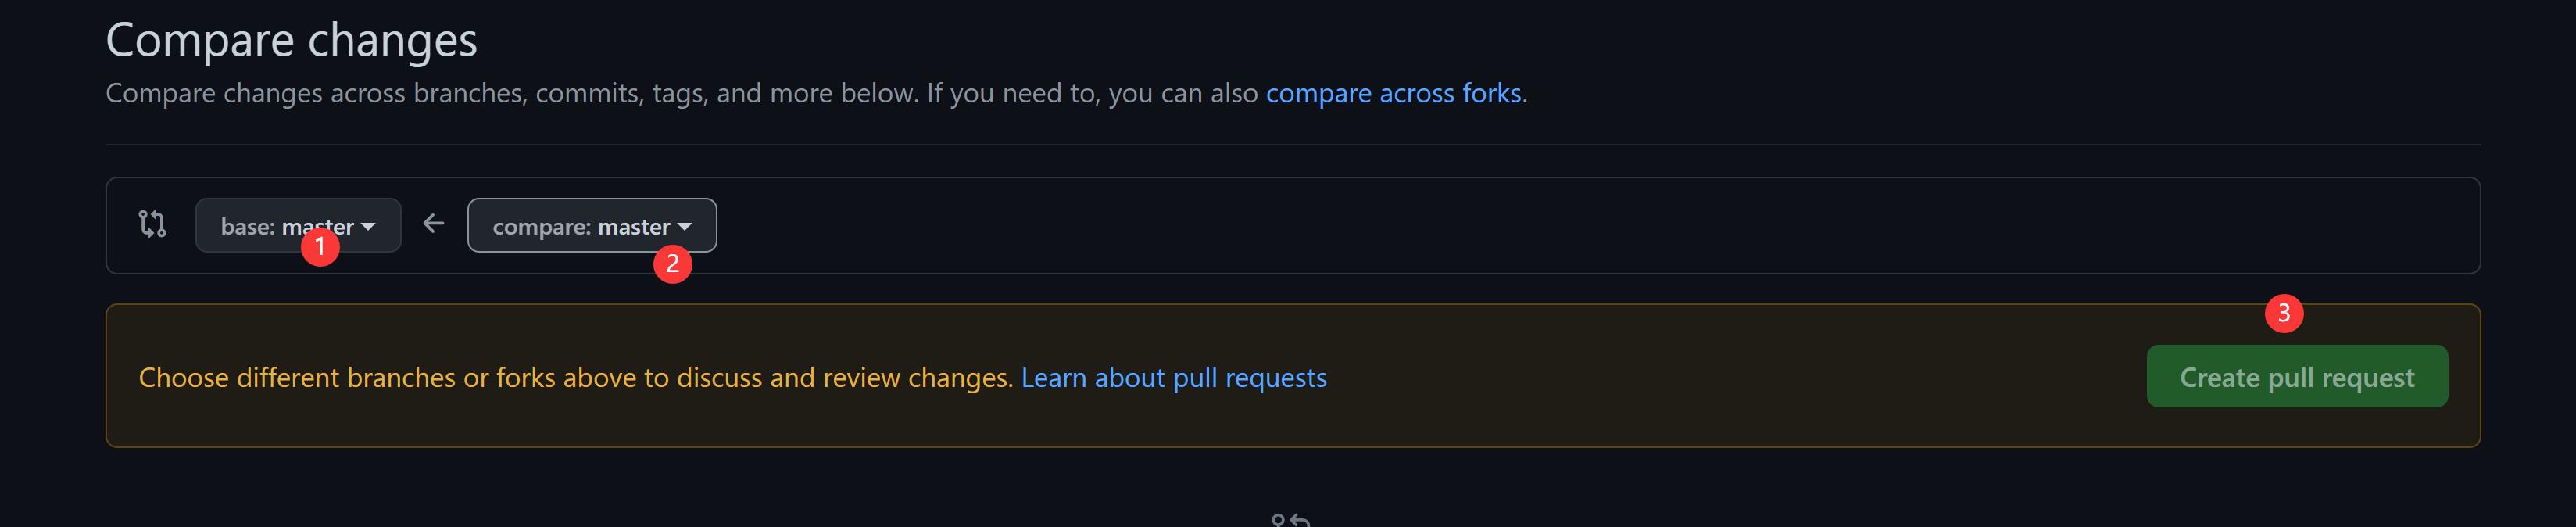Click the git compare icon beside base selector

(x=152, y=223)
